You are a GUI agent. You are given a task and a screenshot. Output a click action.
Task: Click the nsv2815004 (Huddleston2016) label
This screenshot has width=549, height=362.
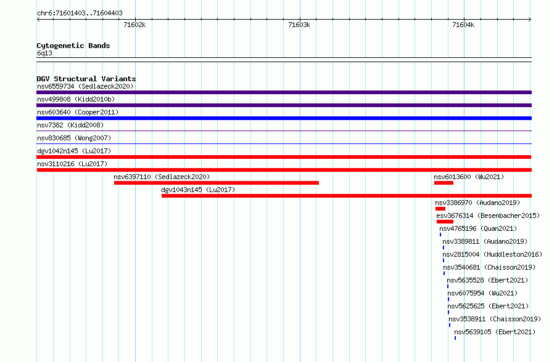[x=492, y=254]
